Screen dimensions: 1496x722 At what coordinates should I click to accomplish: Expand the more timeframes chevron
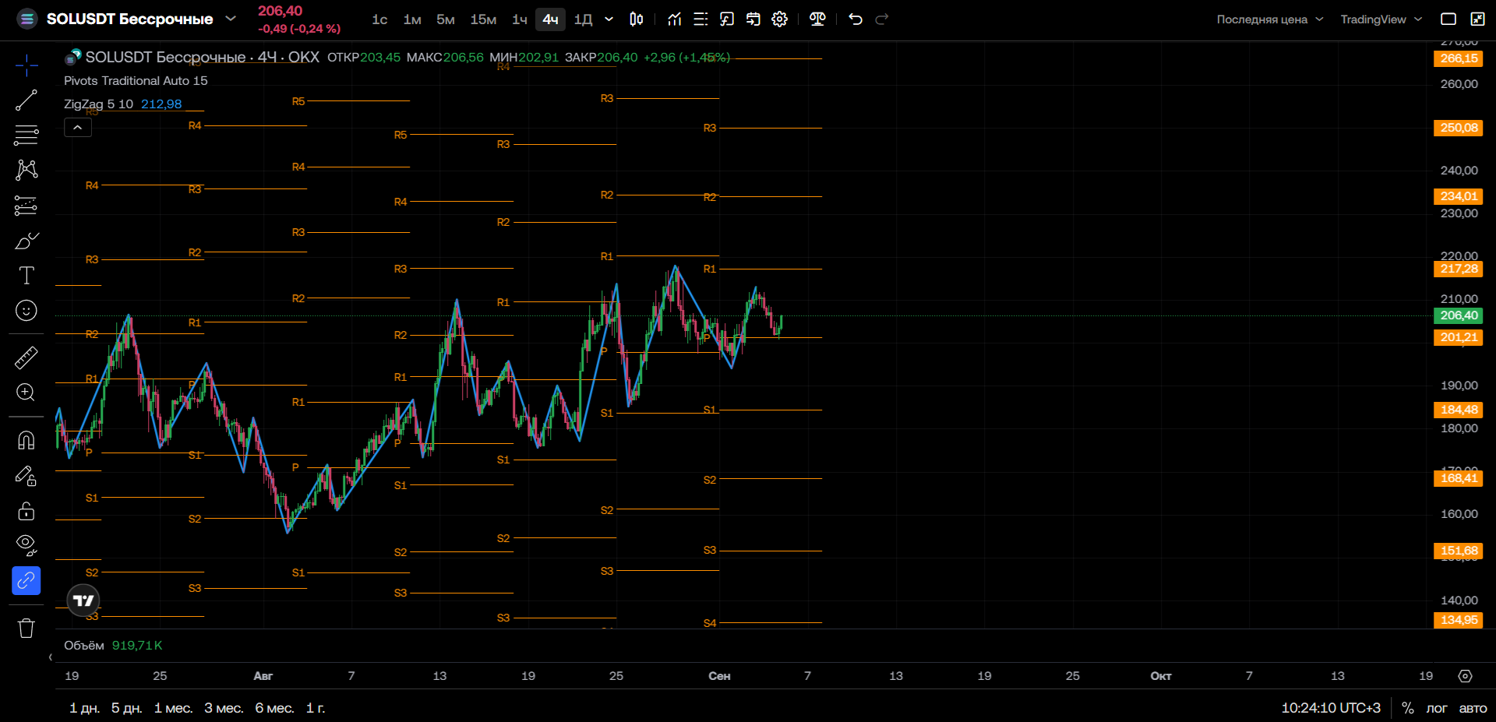click(x=609, y=19)
